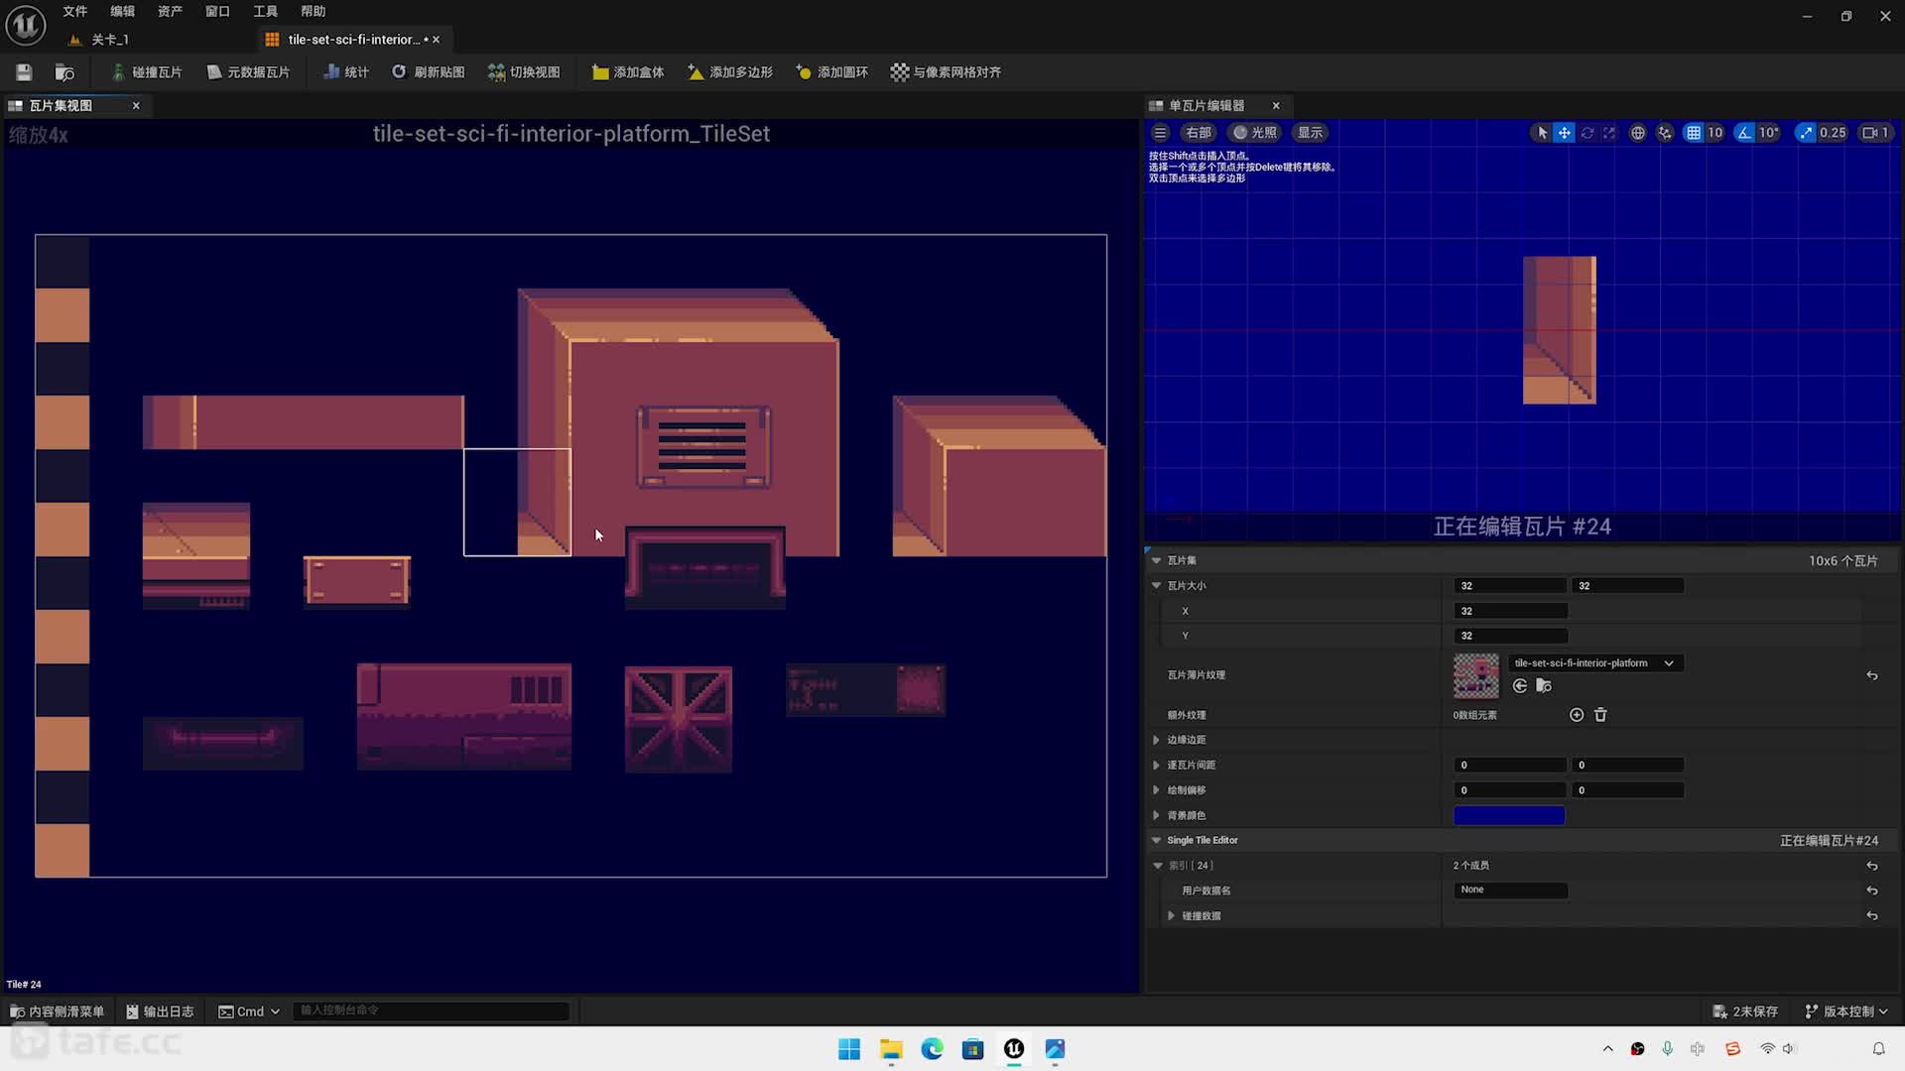Collapse the 瓦片集 section
The height and width of the screenshot is (1071, 1905).
(x=1157, y=560)
